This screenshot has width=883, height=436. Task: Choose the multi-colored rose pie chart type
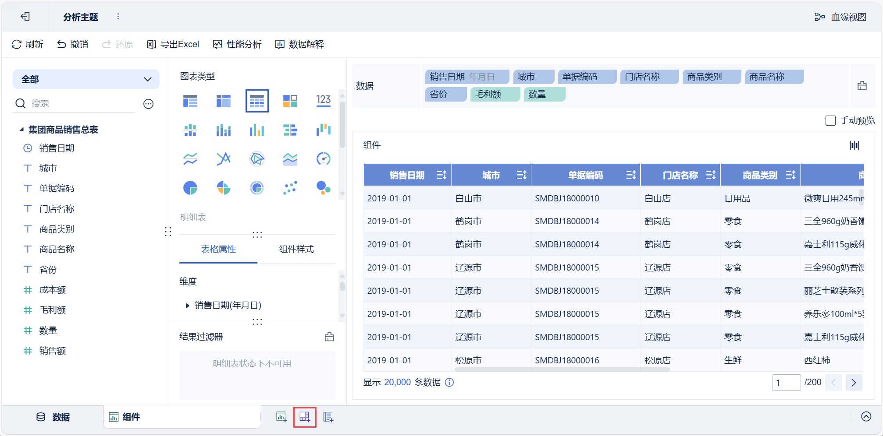pos(224,188)
